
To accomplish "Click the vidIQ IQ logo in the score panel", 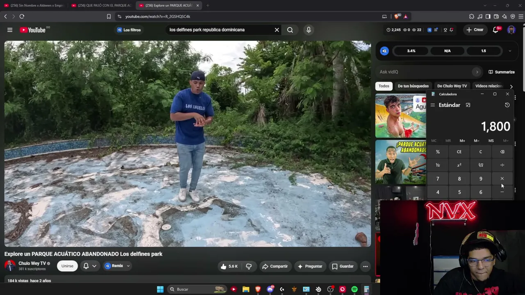I will coord(384,51).
